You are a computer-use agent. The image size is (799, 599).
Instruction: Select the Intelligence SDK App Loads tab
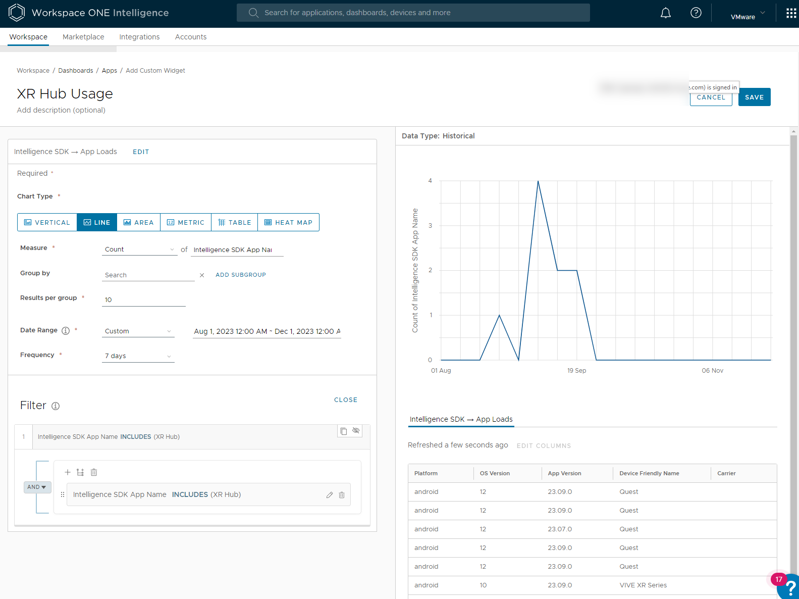point(461,419)
